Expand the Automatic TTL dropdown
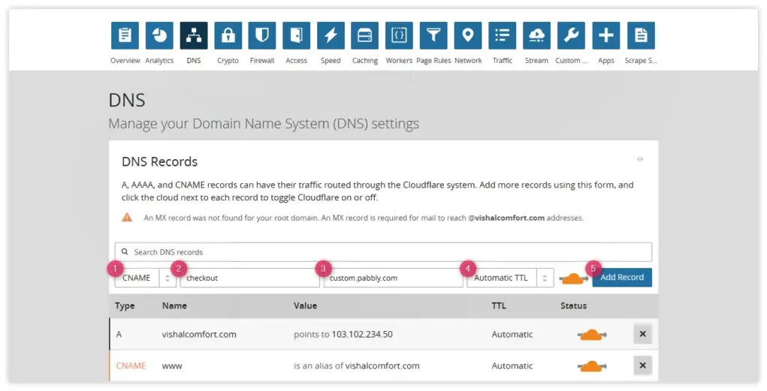The height and width of the screenshot is (391, 767). [x=510, y=278]
